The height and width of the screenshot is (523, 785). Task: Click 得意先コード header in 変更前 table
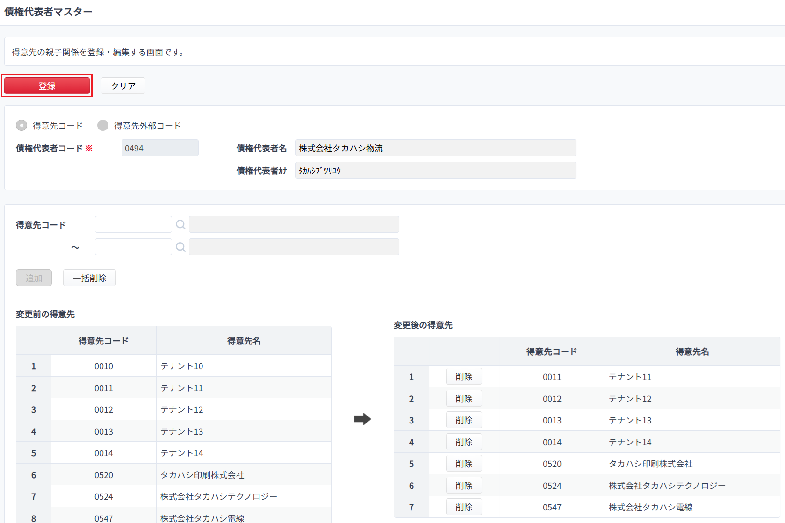[x=104, y=341]
